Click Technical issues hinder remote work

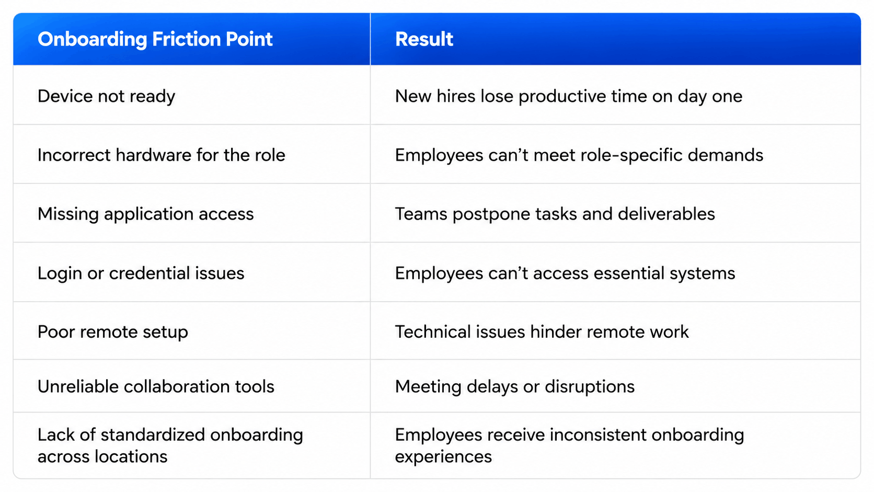[542, 332]
